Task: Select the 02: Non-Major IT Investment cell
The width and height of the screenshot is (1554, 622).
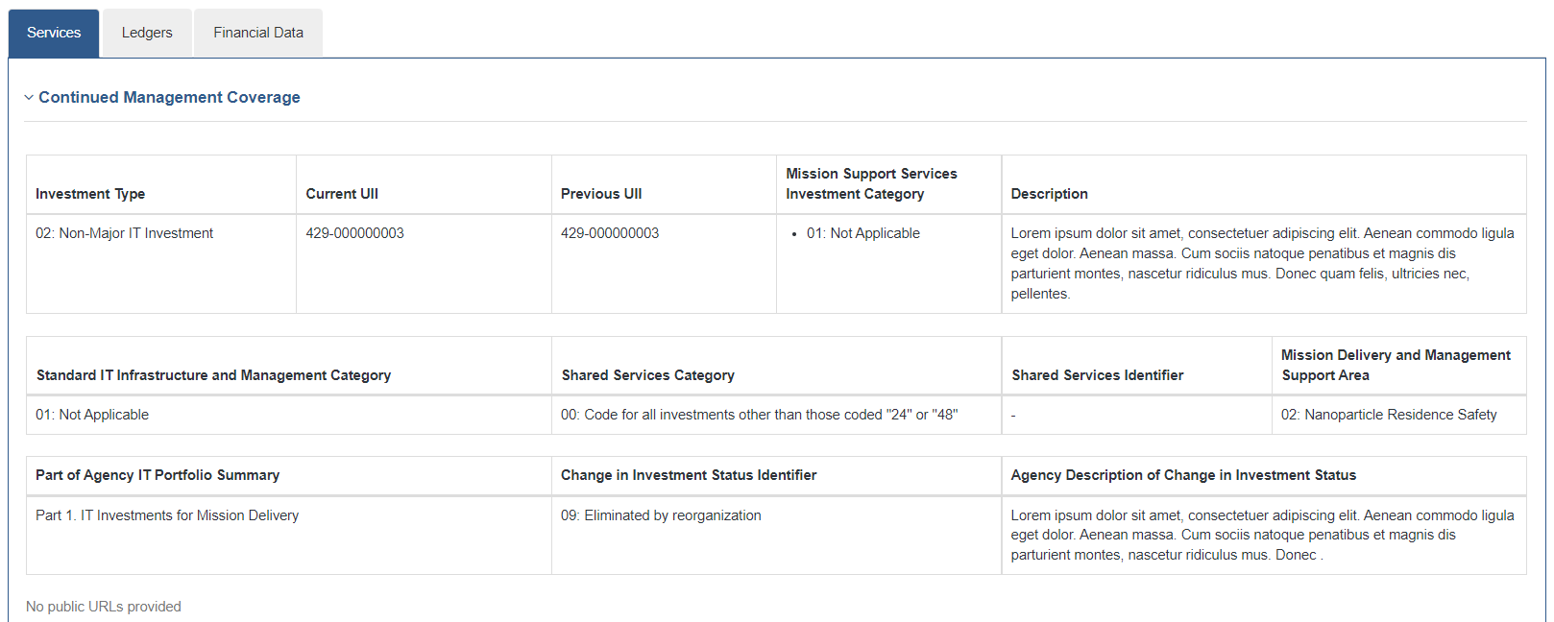Action: pos(124,233)
